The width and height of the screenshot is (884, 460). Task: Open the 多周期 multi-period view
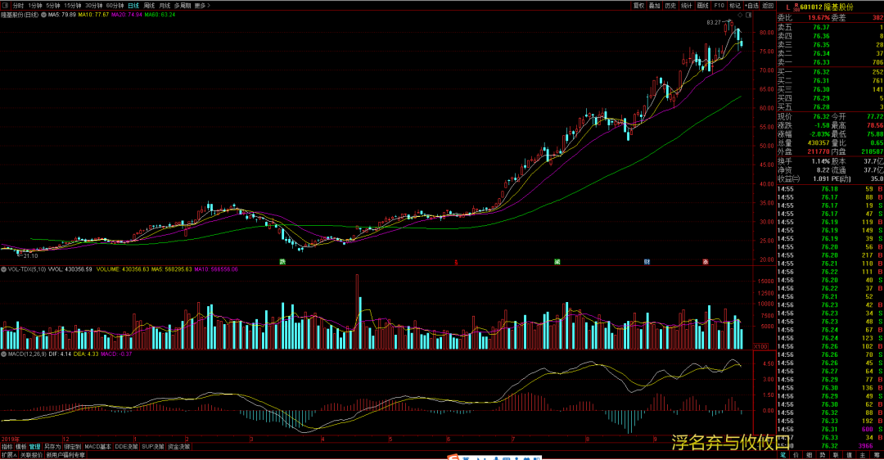[x=182, y=5]
